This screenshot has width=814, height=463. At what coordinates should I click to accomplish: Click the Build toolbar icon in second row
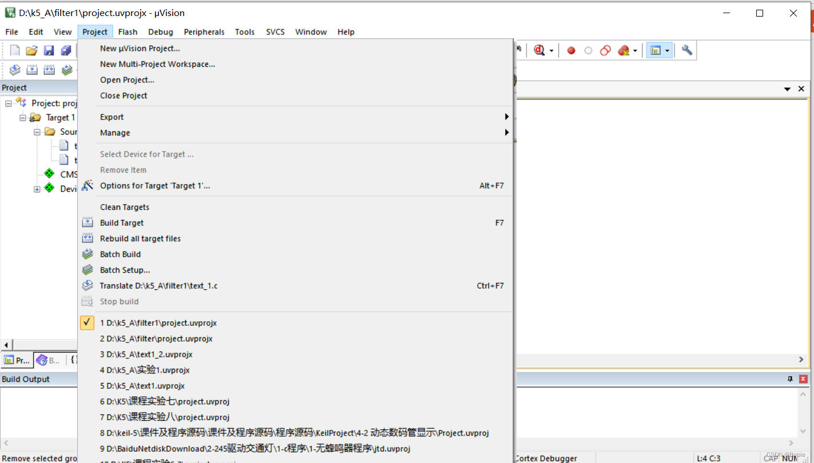[32, 70]
